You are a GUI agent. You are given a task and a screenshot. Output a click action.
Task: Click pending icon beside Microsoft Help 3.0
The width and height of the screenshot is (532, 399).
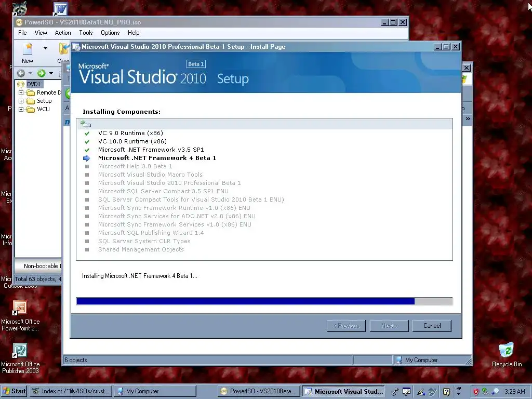(x=87, y=167)
